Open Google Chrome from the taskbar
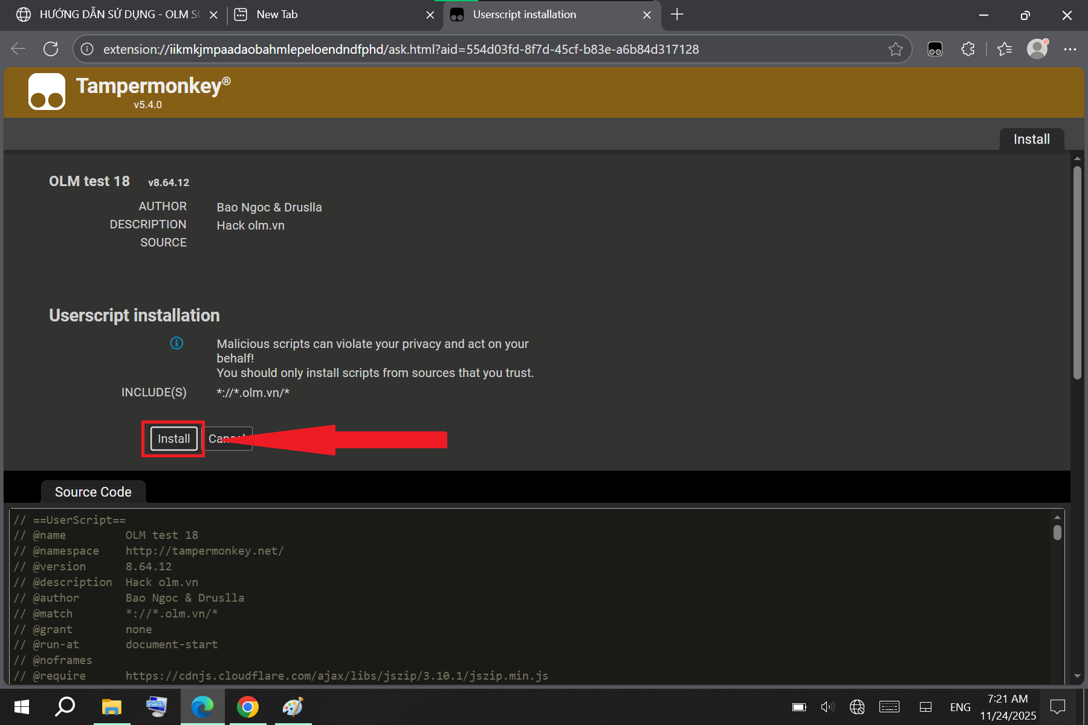Image resolution: width=1088 pixels, height=725 pixels. (247, 706)
